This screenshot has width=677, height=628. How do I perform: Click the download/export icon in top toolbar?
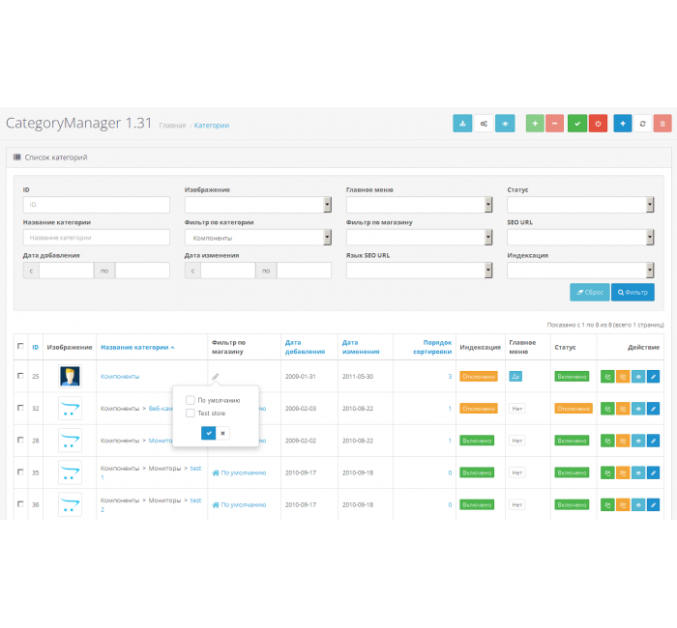pyautogui.click(x=462, y=124)
